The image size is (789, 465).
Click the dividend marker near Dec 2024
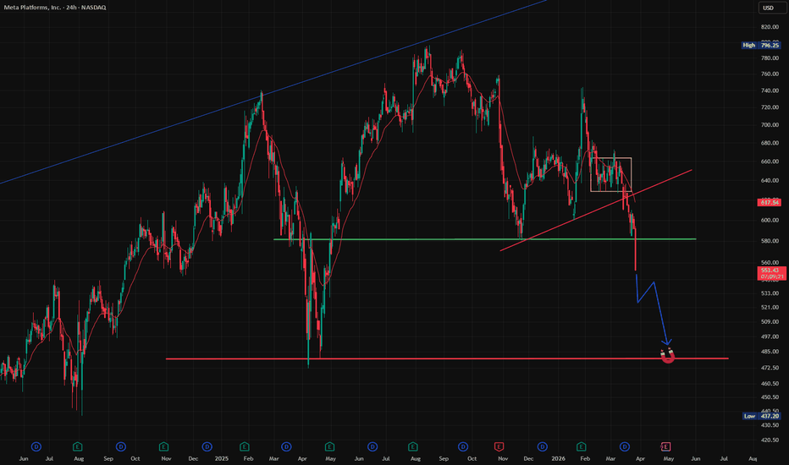(x=207, y=446)
